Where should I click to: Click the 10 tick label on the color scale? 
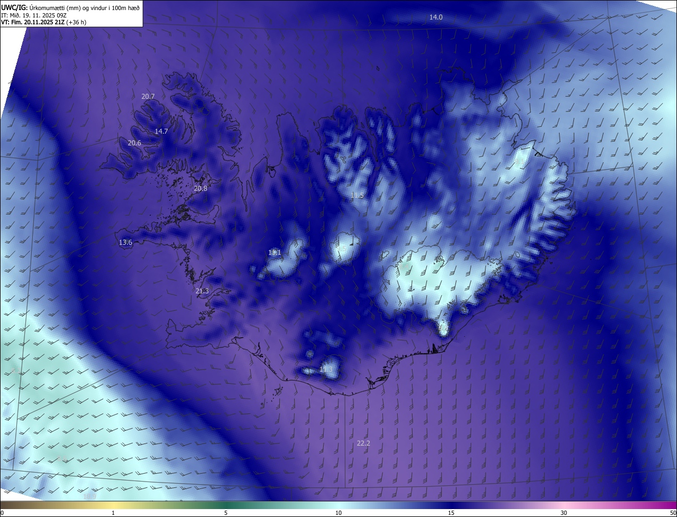[338, 513]
